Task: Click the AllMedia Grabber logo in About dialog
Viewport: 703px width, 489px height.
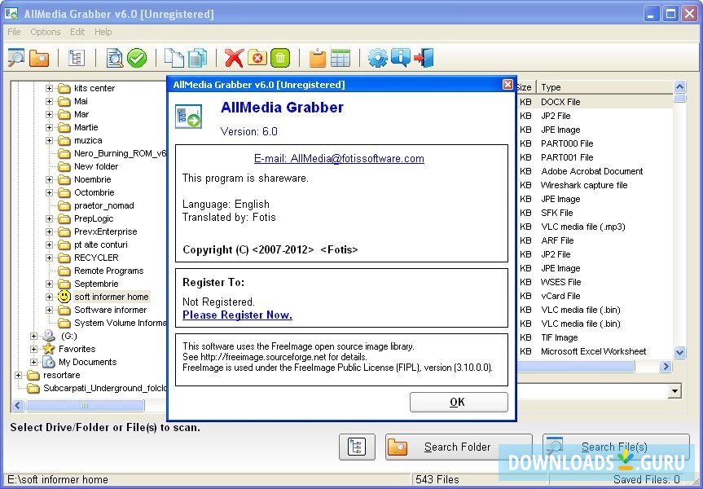Action: pos(188,117)
